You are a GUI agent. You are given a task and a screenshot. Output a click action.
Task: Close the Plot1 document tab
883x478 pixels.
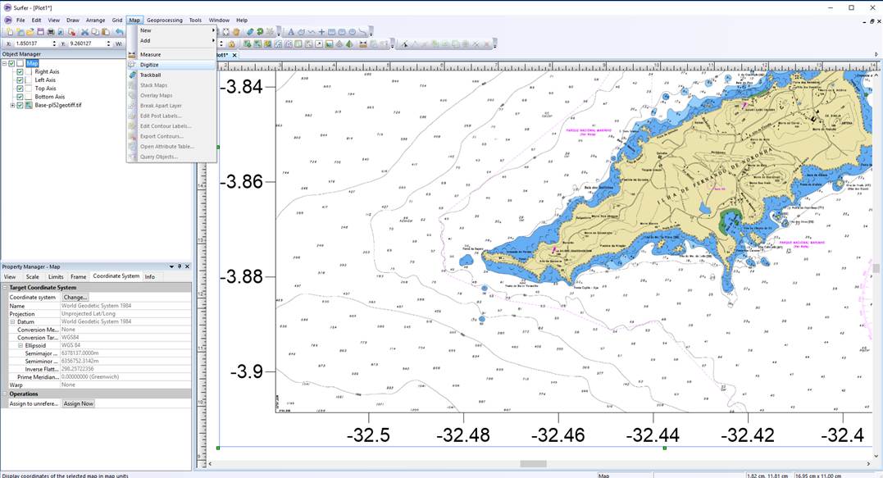[234, 55]
